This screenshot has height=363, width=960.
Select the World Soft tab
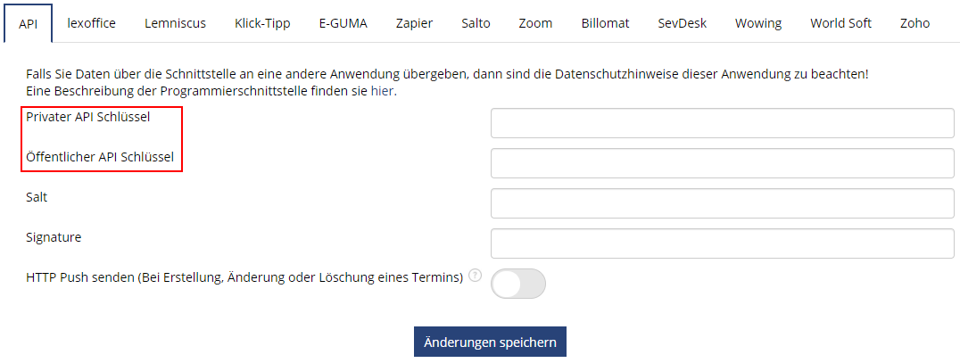(x=840, y=23)
